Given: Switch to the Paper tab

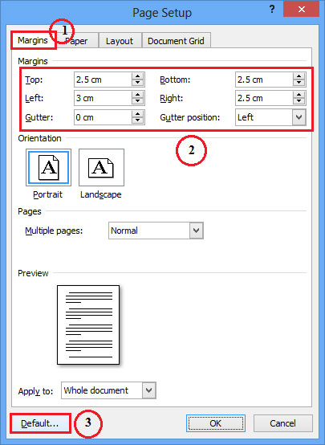Looking at the screenshot, I should (77, 41).
